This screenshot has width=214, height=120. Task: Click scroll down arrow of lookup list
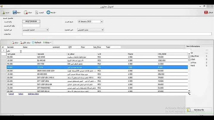[x=189, y=91]
